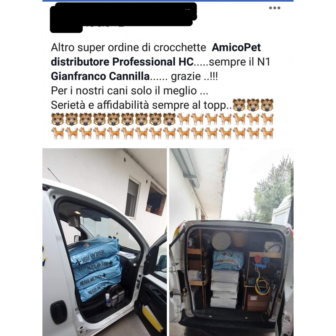336x336 pixels.
Task: Click the blacked-out author name at top
Action: 126,14
